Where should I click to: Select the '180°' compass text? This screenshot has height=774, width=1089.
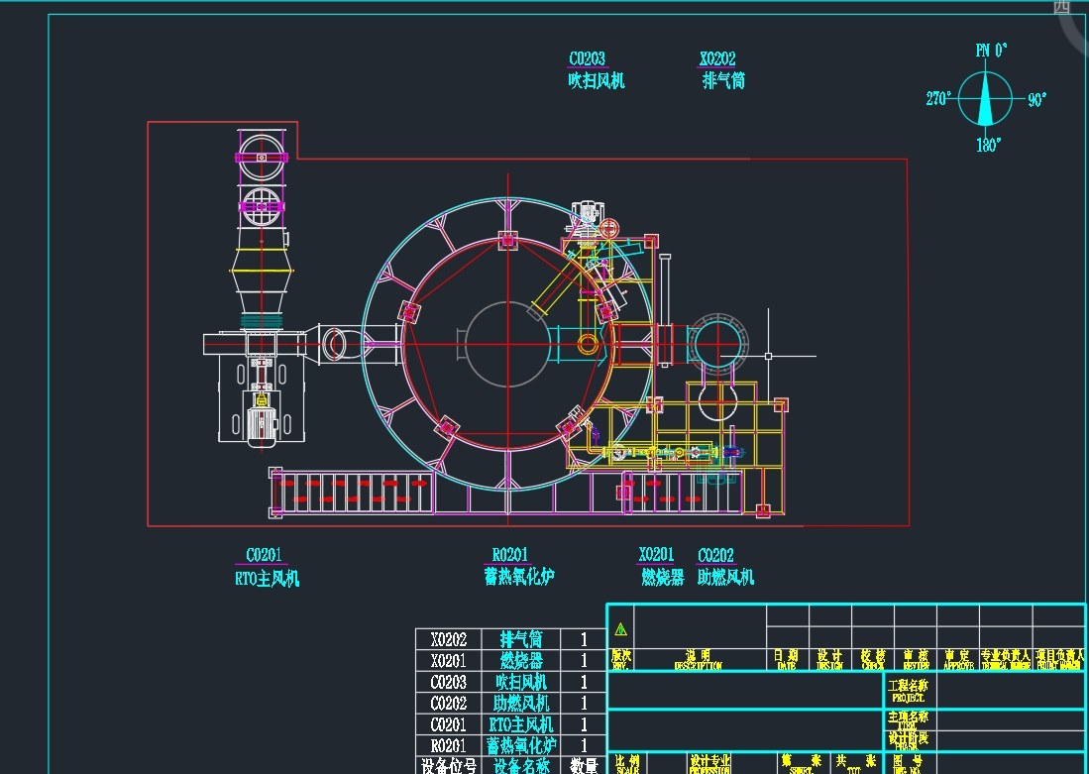pyautogui.click(x=988, y=145)
